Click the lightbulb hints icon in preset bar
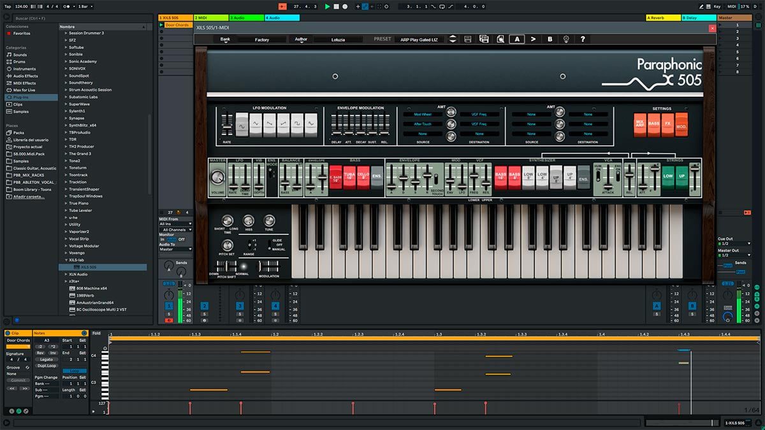The image size is (765, 430). [x=566, y=39]
